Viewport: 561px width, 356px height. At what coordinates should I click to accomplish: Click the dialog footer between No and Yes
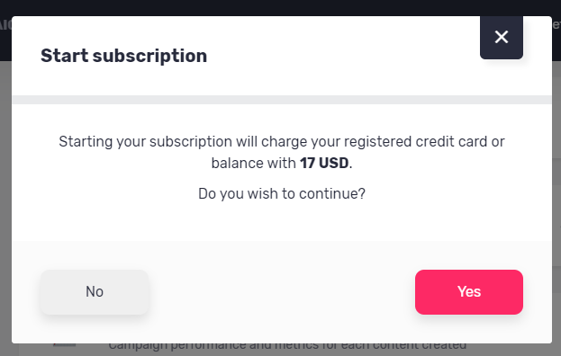pos(282,292)
